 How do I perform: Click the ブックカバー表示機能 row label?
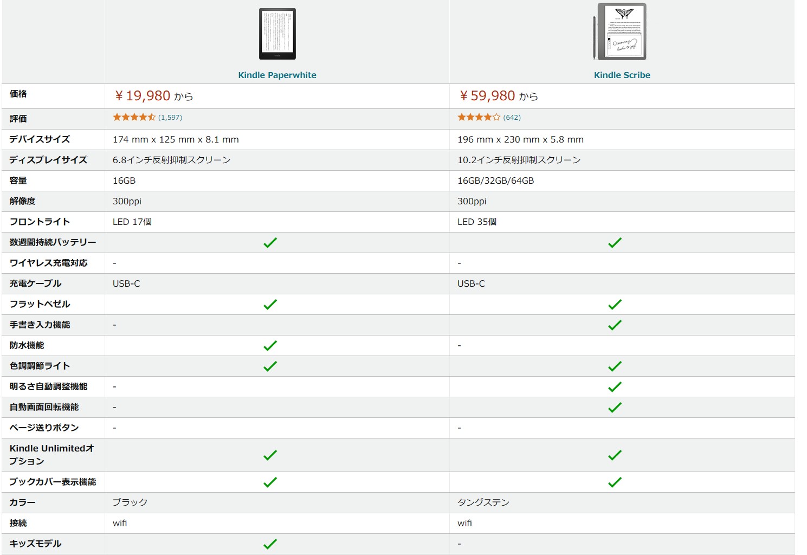pyautogui.click(x=53, y=482)
